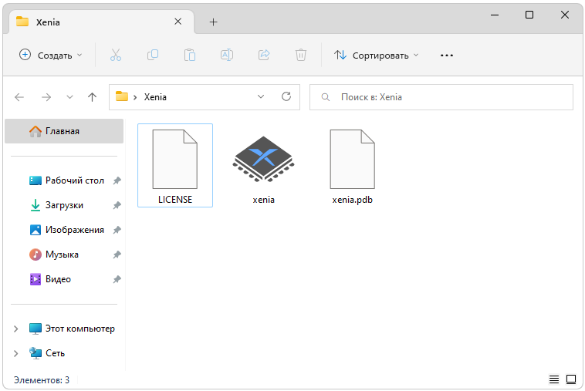This screenshot has width=585, height=391.
Task: Select Сеть in sidebar
Action: [47, 353]
